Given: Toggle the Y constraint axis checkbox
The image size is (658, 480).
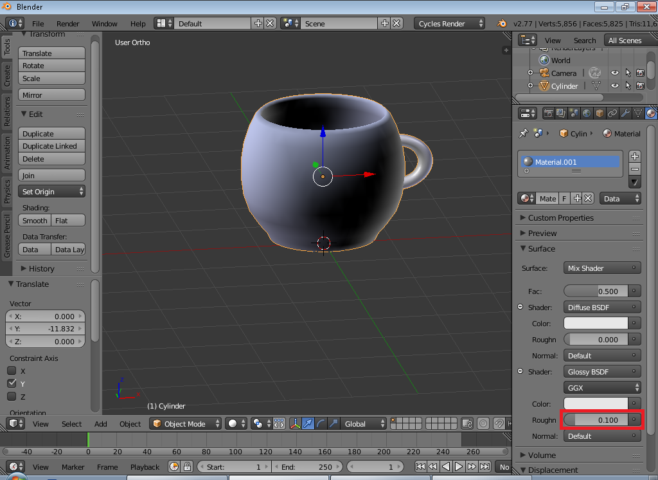Looking at the screenshot, I should tap(12, 383).
